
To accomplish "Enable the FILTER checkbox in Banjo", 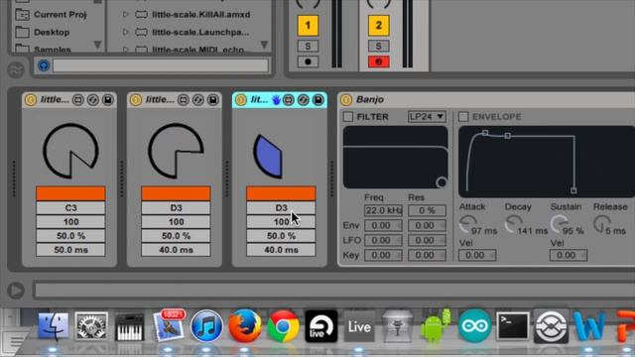I will coord(348,117).
